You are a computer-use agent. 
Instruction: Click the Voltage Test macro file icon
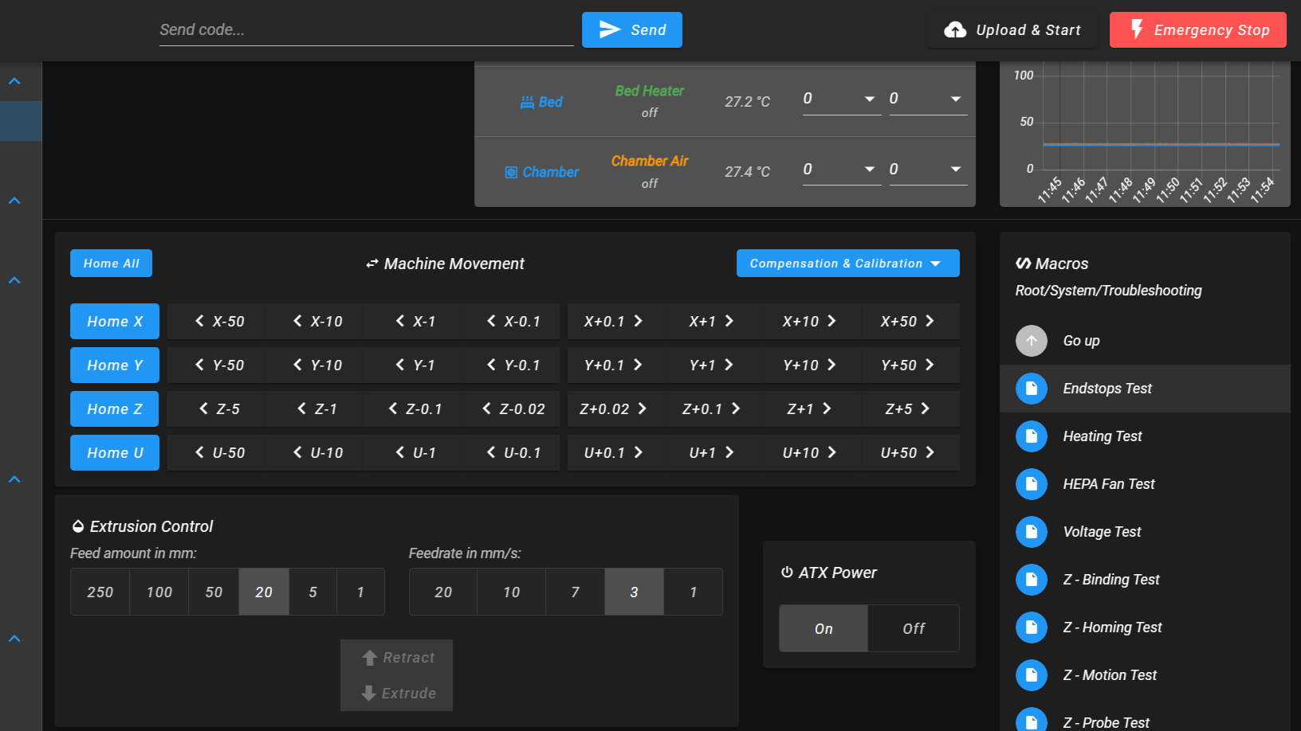[x=1032, y=532]
